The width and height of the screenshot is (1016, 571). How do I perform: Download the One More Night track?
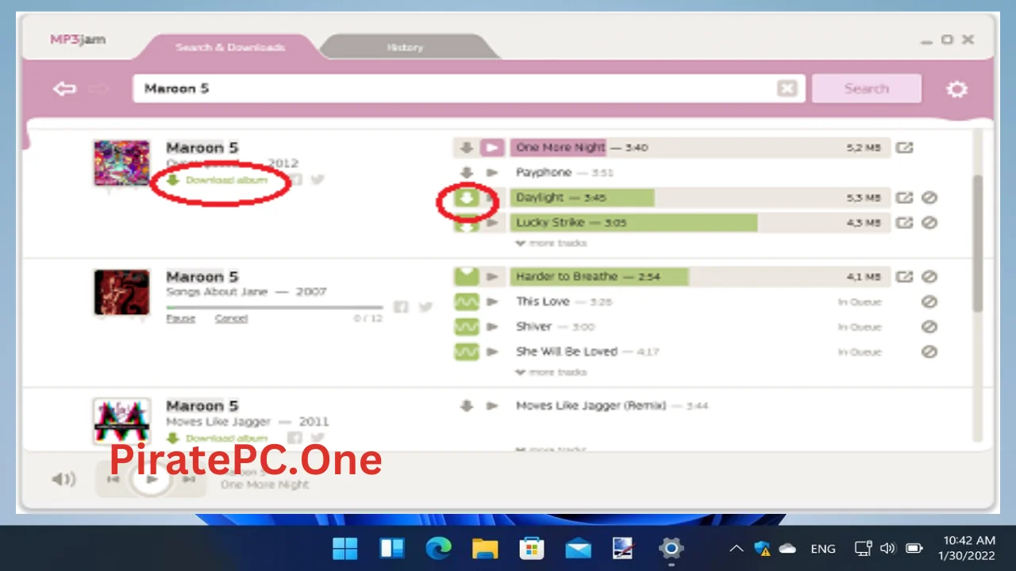pyautogui.click(x=467, y=148)
